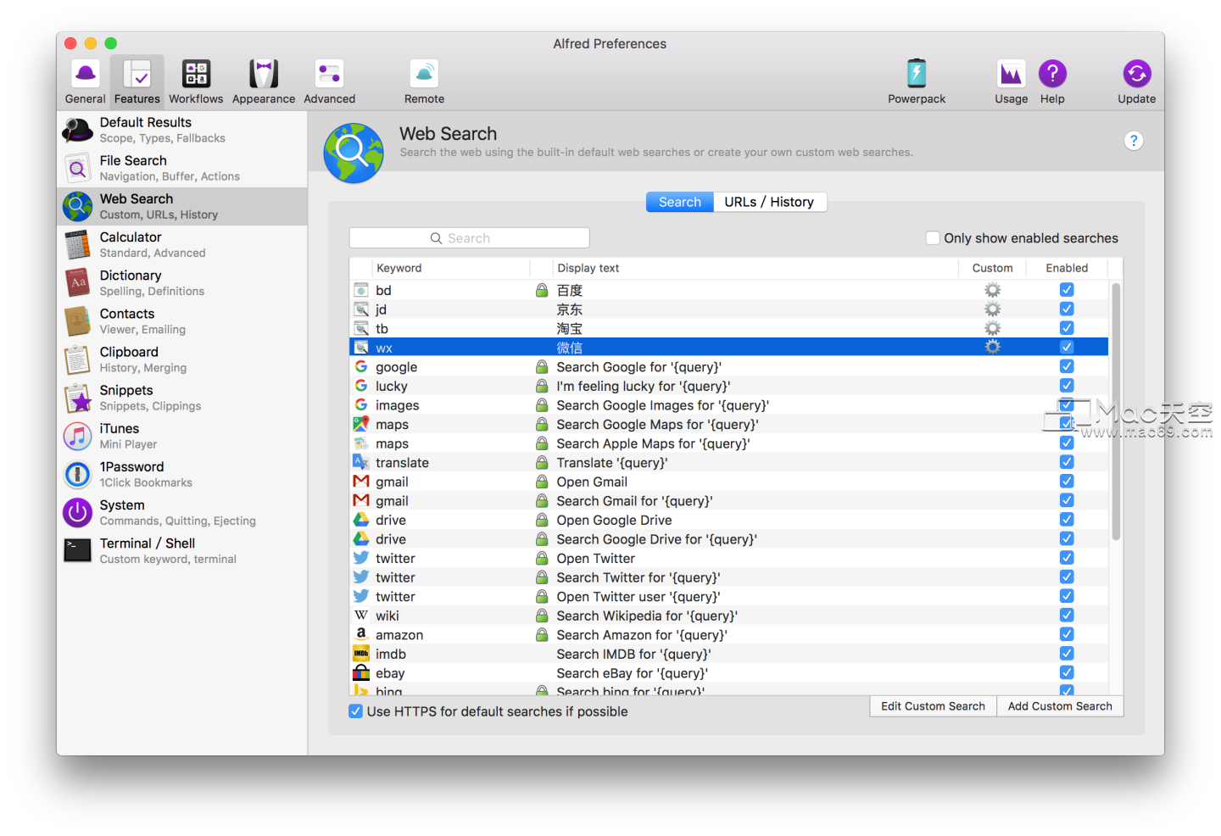
Task: Click the lock icon on the google row
Action: [x=542, y=367]
